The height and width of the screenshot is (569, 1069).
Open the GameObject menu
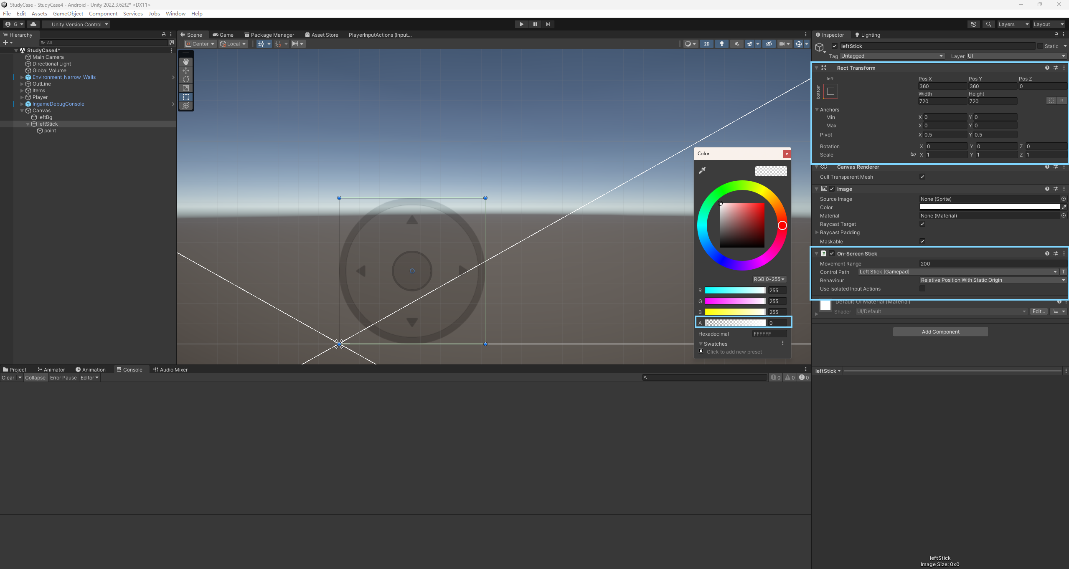[x=68, y=14]
